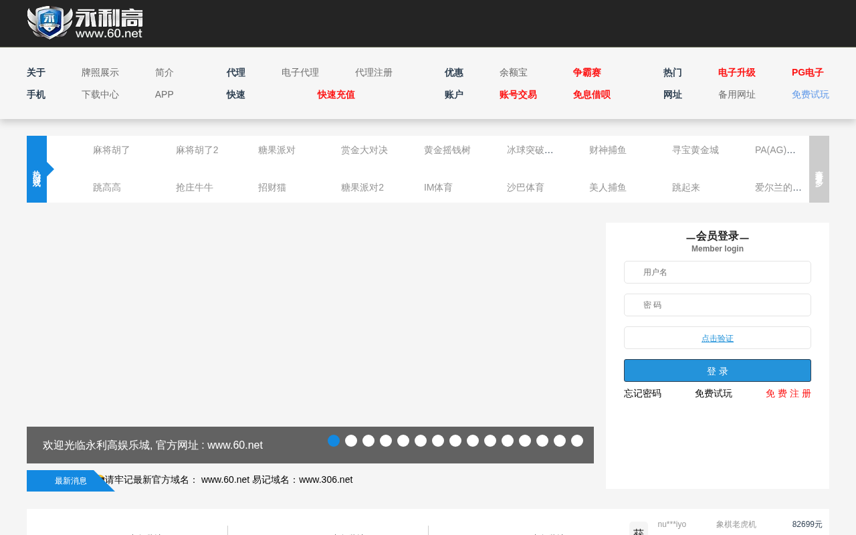Open 忘记密码 link
Image resolution: width=856 pixels, height=535 pixels.
coord(643,394)
